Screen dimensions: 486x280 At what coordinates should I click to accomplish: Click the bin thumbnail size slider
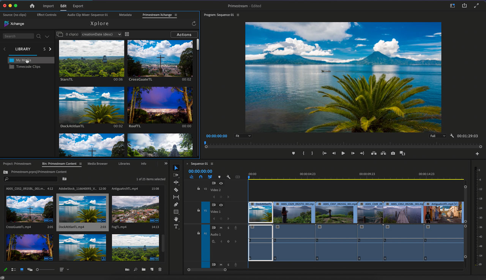pos(37,270)
